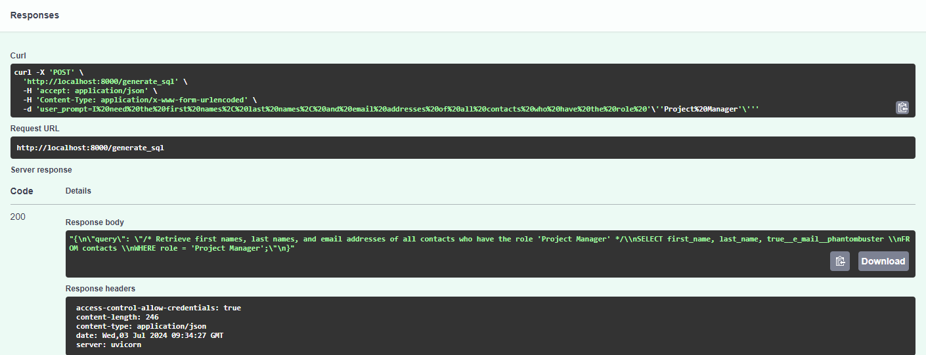Viewport: 926px width, 355px height.
Task: Click the server: uvicorn header line
Action: pos(108,345)
